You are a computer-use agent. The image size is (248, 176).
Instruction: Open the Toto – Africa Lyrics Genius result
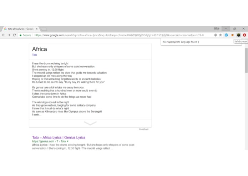59,138
